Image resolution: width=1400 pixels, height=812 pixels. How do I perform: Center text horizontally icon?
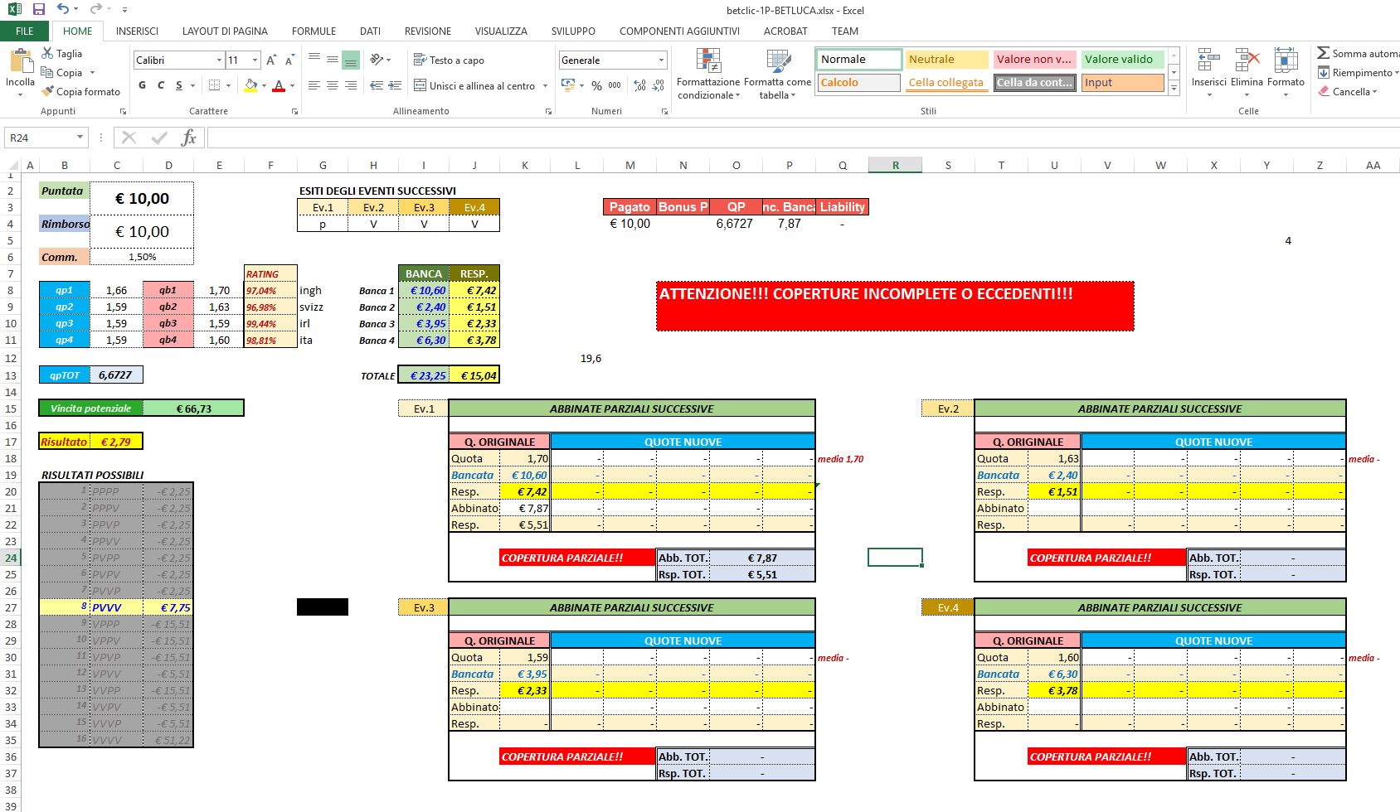333,85
